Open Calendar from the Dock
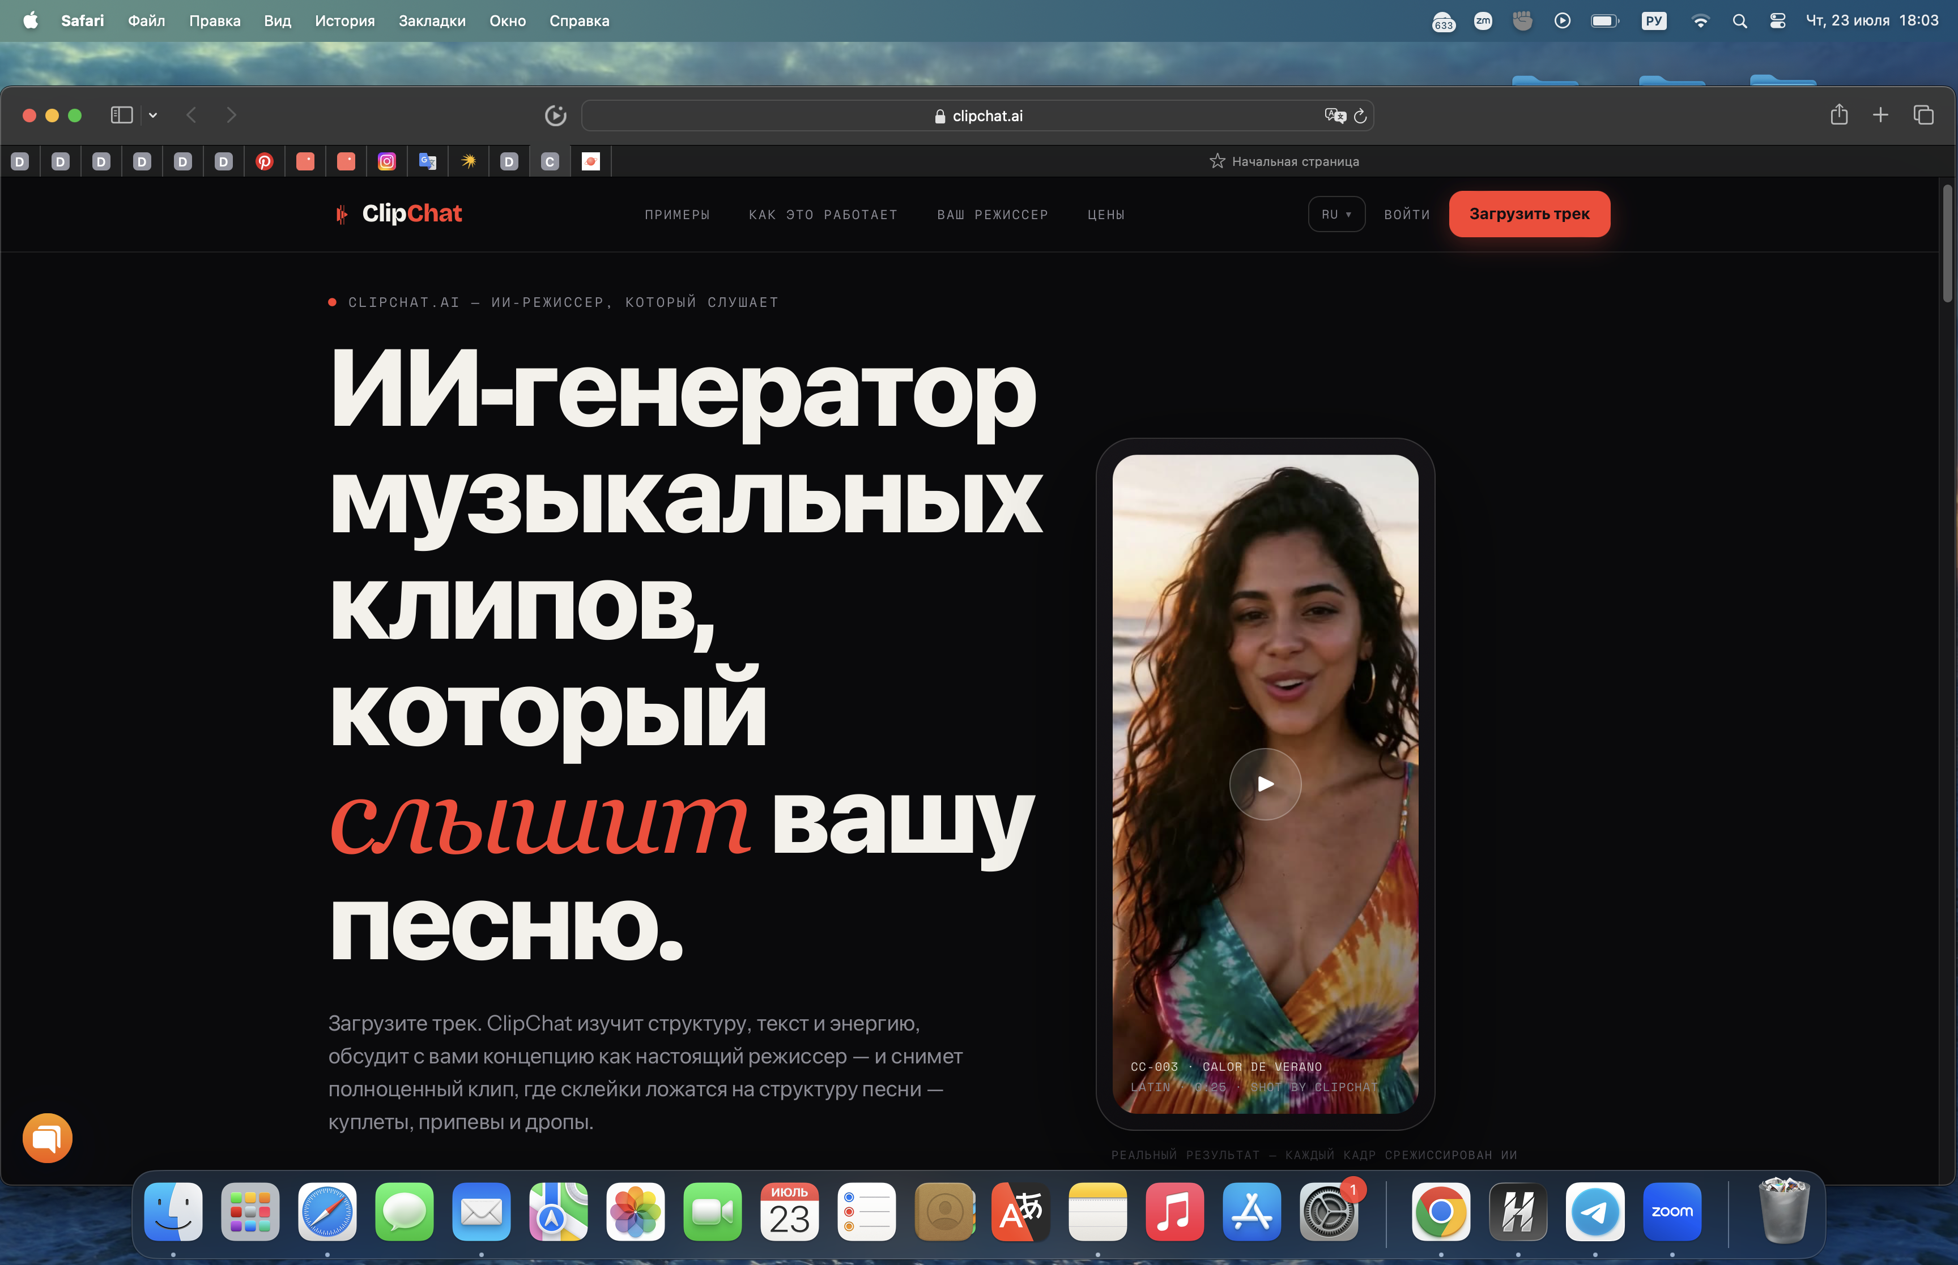This screenshot has width=1958, height=1265. click(790, 1212)
